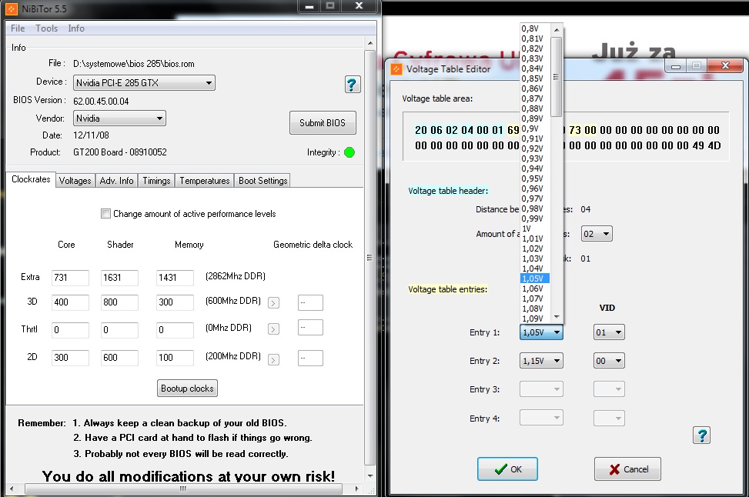Click Cancel in Voltage Table Editor
This screenshot has height=497, width=749.
(x=627, y=469)
